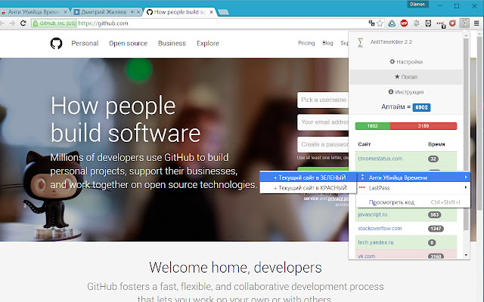Click the Adblock Plus ABP extension icon
Image resolution: width=484 pixels, height=302 pixels.
[404, 23]
